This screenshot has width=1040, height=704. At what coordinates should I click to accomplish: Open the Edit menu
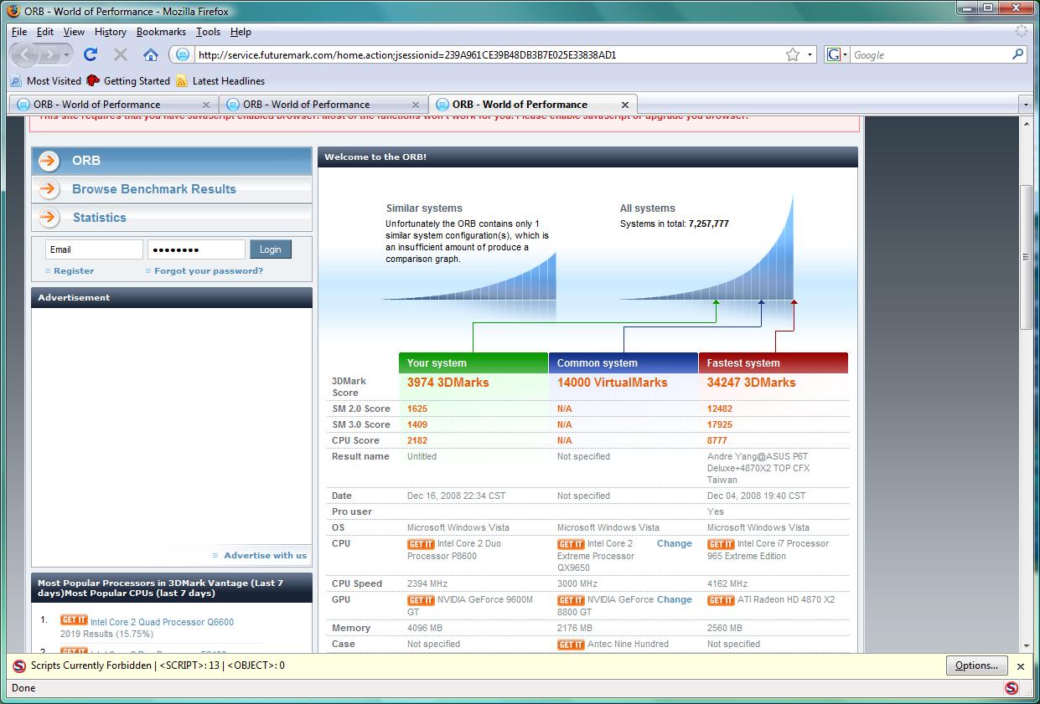(45, 32)
